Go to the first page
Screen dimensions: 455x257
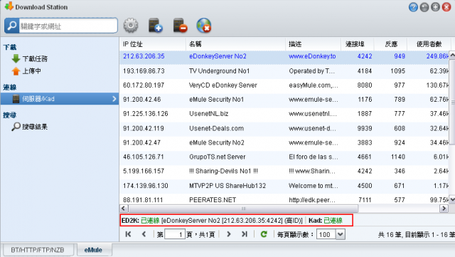[x=128, y=234]
